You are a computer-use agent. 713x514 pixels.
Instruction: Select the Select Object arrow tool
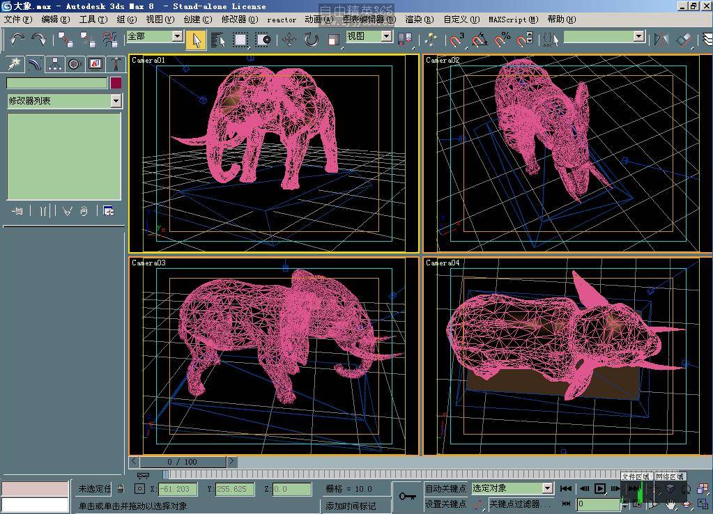coord(196,40)
